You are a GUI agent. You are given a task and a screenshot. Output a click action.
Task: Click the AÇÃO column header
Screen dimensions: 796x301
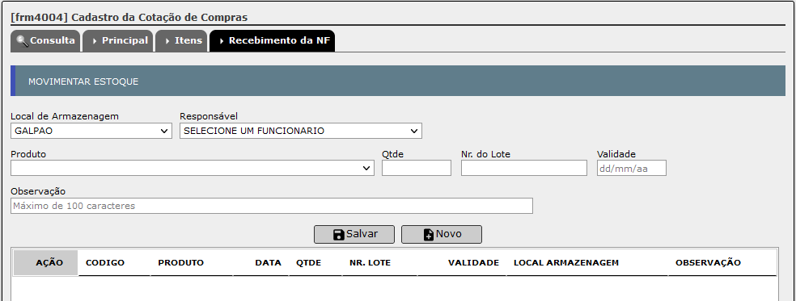45,263
